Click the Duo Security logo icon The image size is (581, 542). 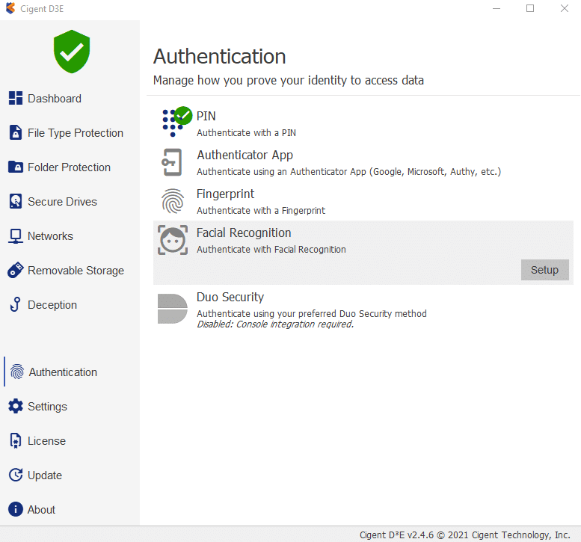pyautogui.click(x=173, y=309)
